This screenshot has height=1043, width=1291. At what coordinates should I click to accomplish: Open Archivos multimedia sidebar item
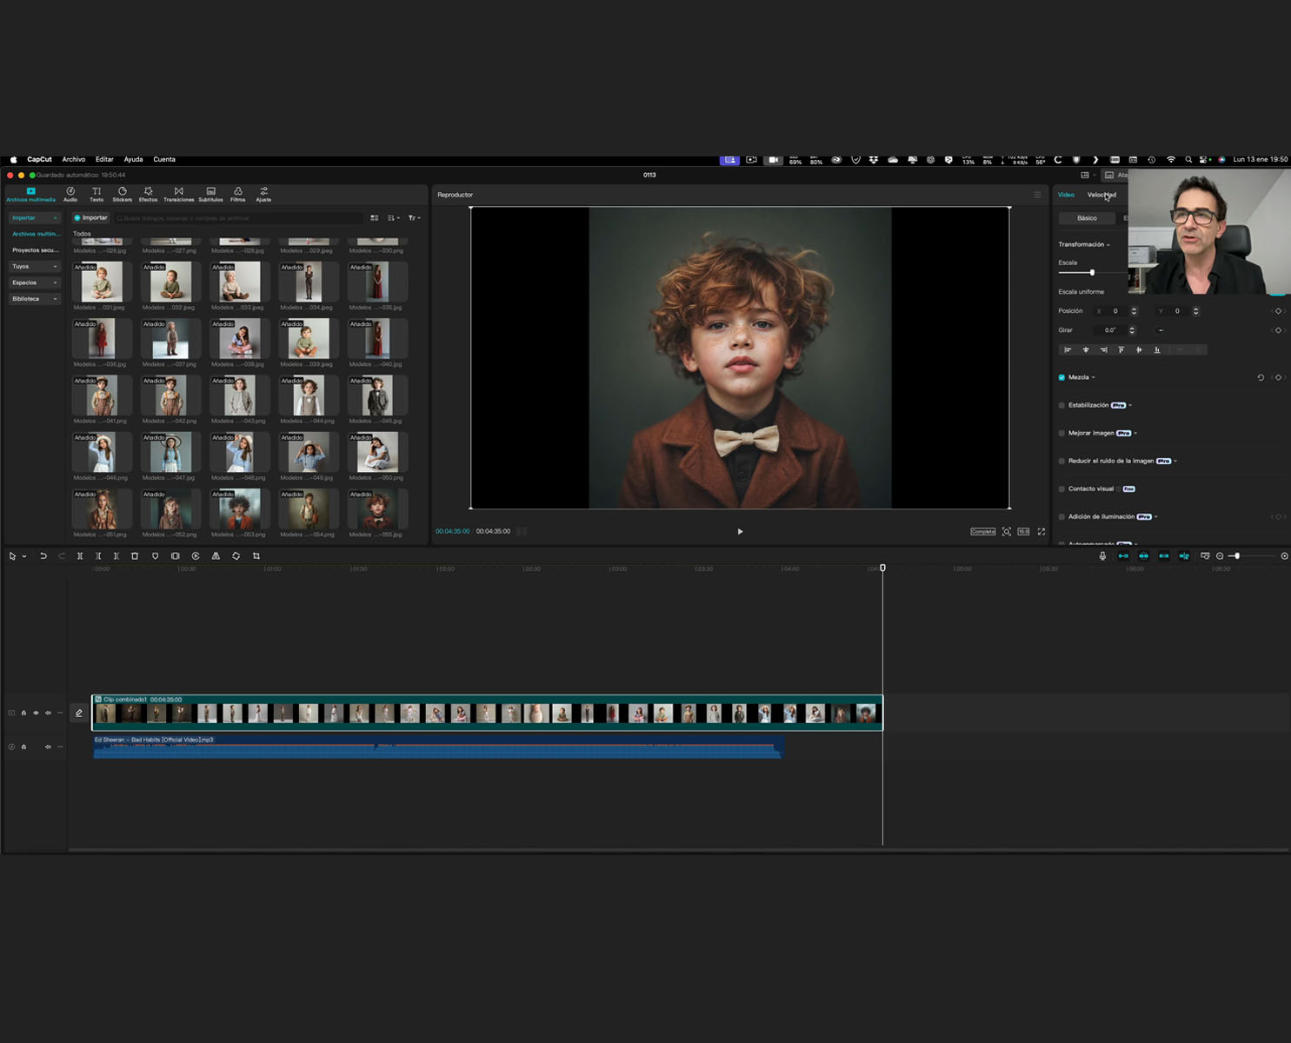pos(36,235)
